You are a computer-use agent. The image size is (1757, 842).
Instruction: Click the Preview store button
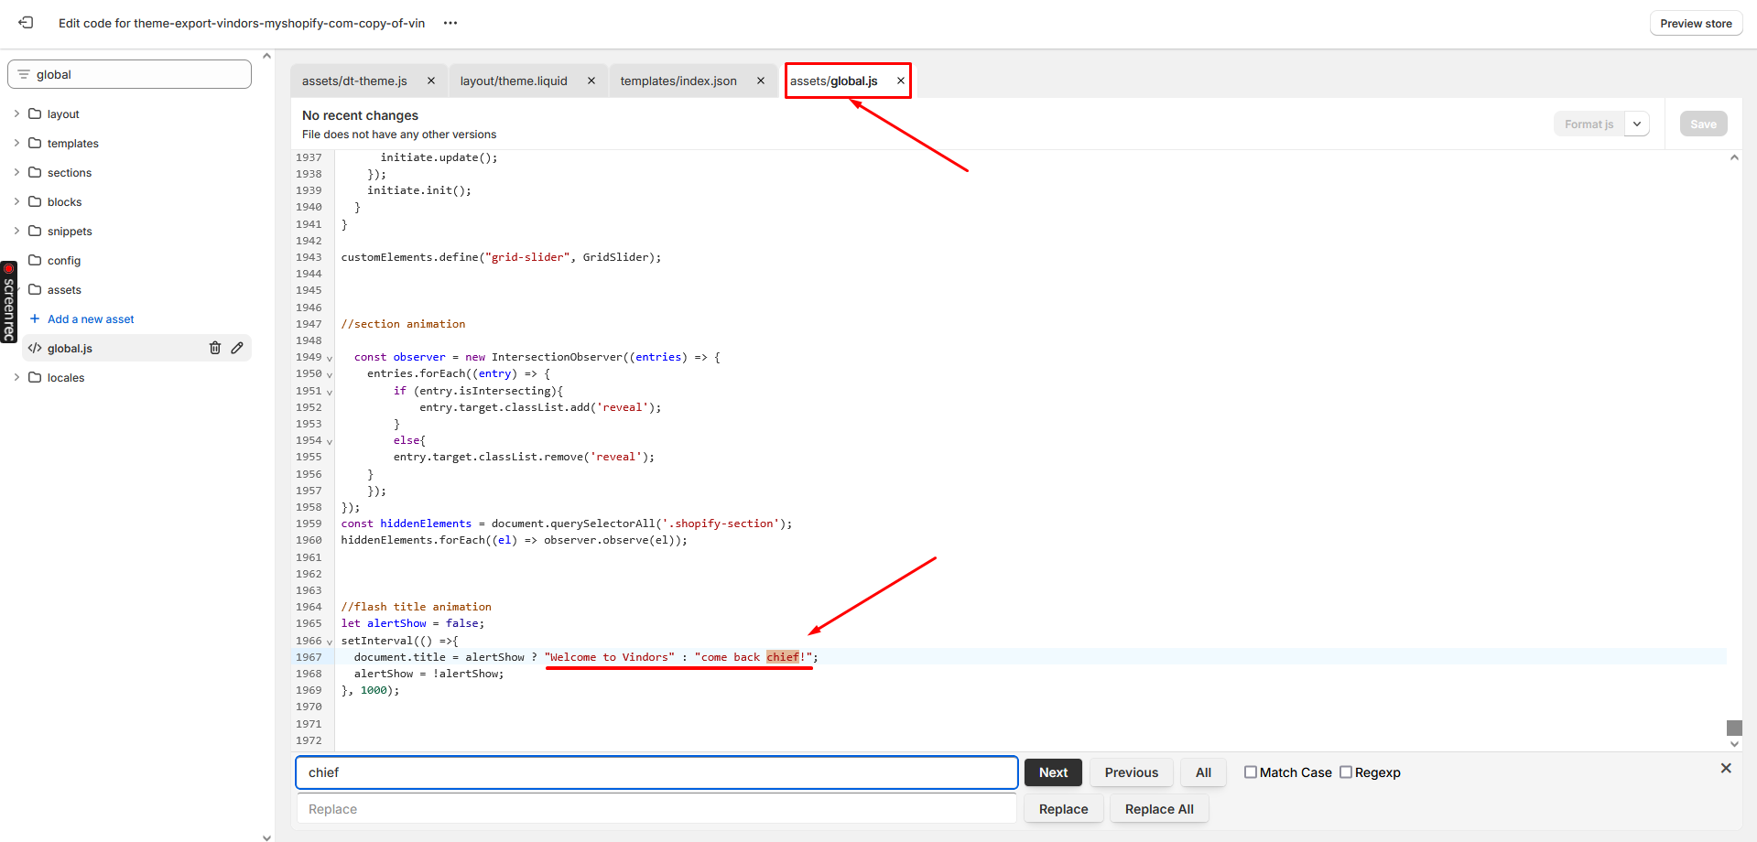(x=1696, y=23)
